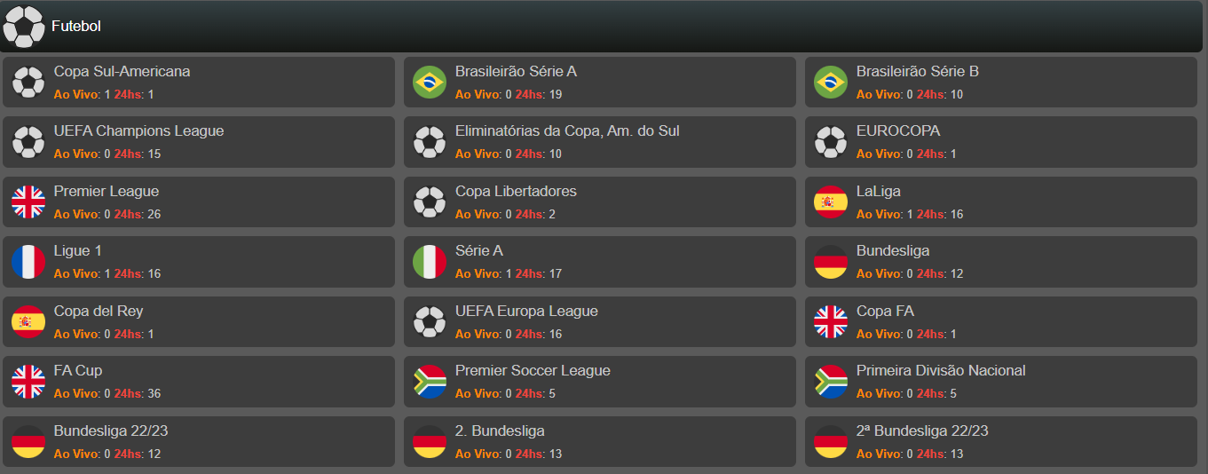Open the Copa del Rey competition

[x=199, y=322]
